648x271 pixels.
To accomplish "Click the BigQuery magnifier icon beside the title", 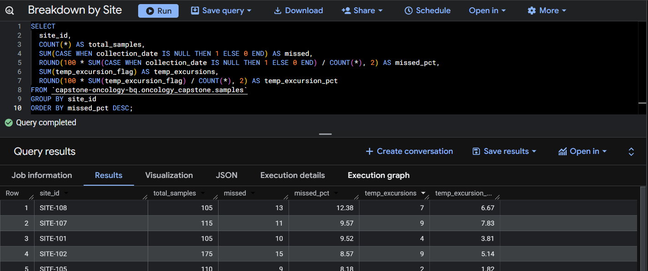I will coord(10,11).
